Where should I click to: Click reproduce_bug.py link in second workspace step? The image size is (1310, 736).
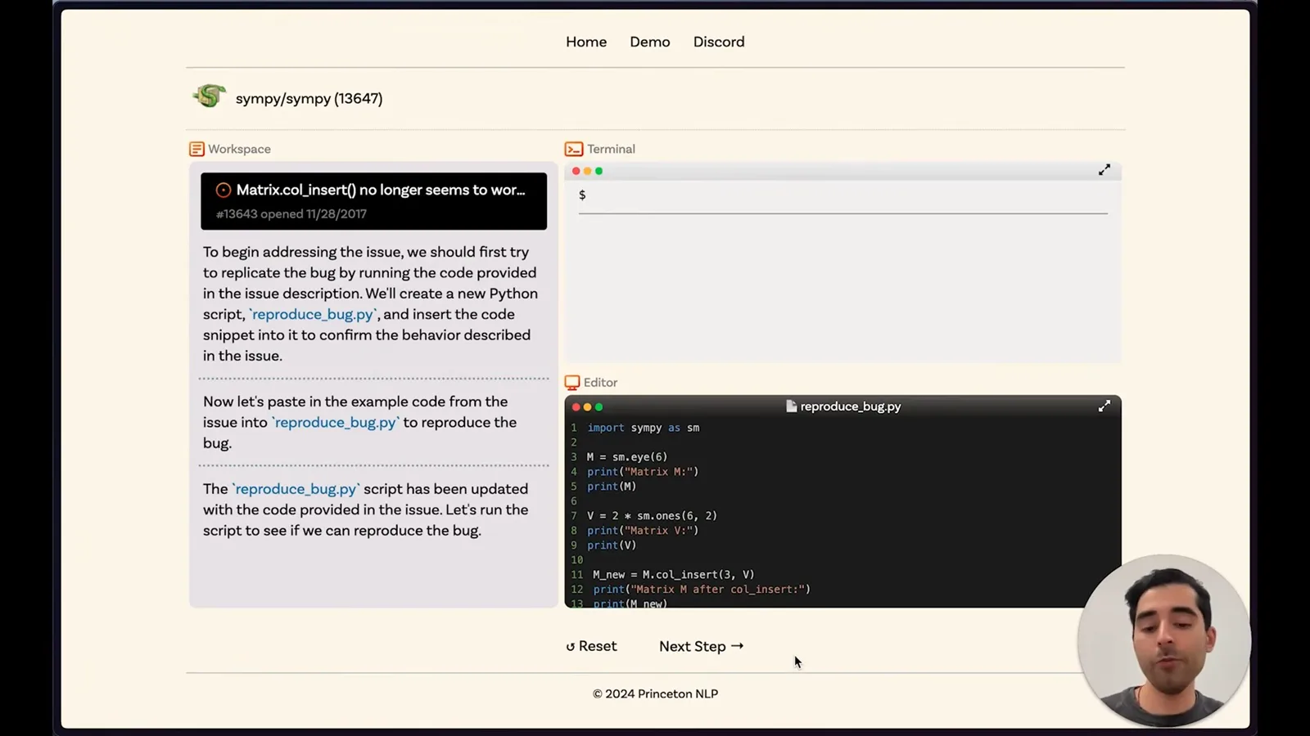[x=335, y=422]
